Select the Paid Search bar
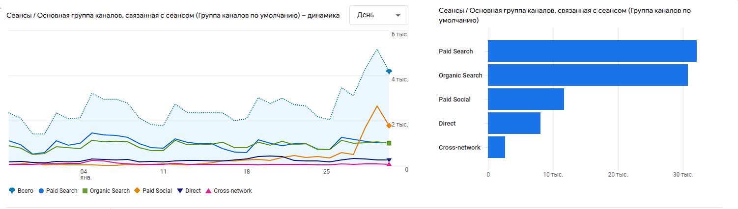 [x=592, y=51]
